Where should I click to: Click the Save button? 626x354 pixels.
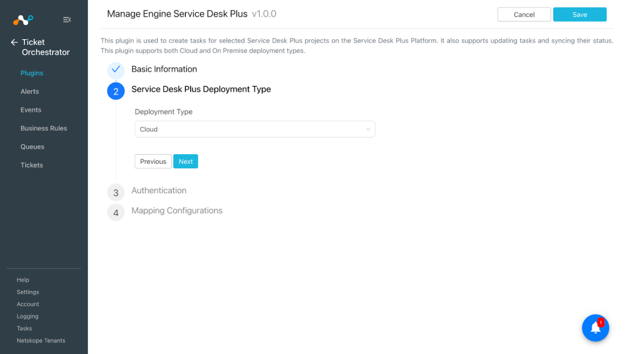[x=580, y=14]
